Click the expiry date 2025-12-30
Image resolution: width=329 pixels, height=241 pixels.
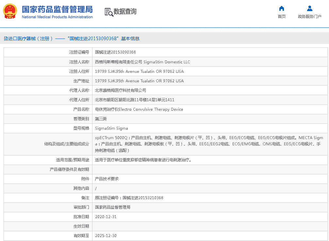point(106,236)
